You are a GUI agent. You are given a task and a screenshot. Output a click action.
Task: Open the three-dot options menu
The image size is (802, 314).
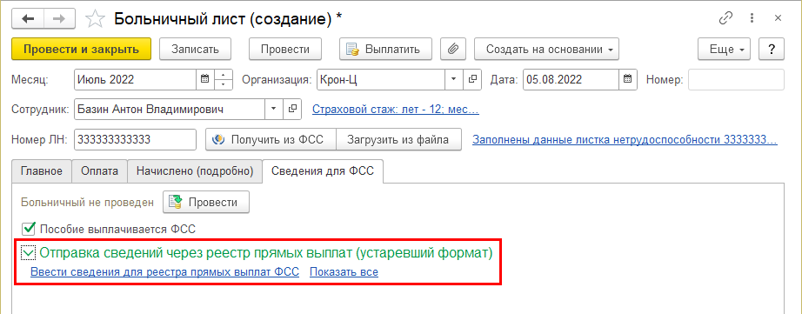click(x=752, y=19)
